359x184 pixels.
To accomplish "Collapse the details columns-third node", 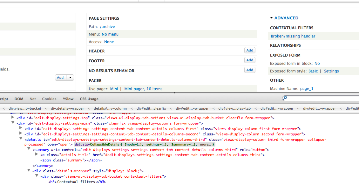I will [x=21, y=139].
